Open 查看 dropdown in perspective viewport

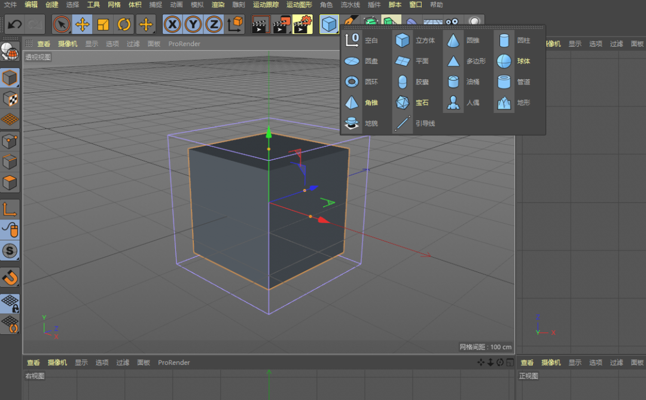[44, 44]
